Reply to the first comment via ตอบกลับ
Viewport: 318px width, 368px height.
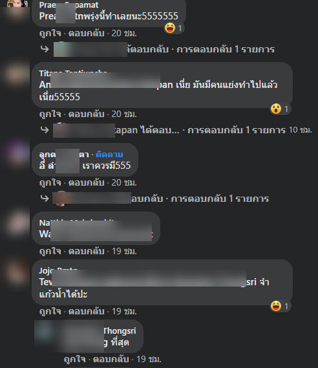pos(87,33)
